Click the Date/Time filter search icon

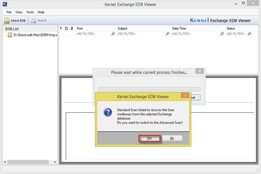pos(222,33)
